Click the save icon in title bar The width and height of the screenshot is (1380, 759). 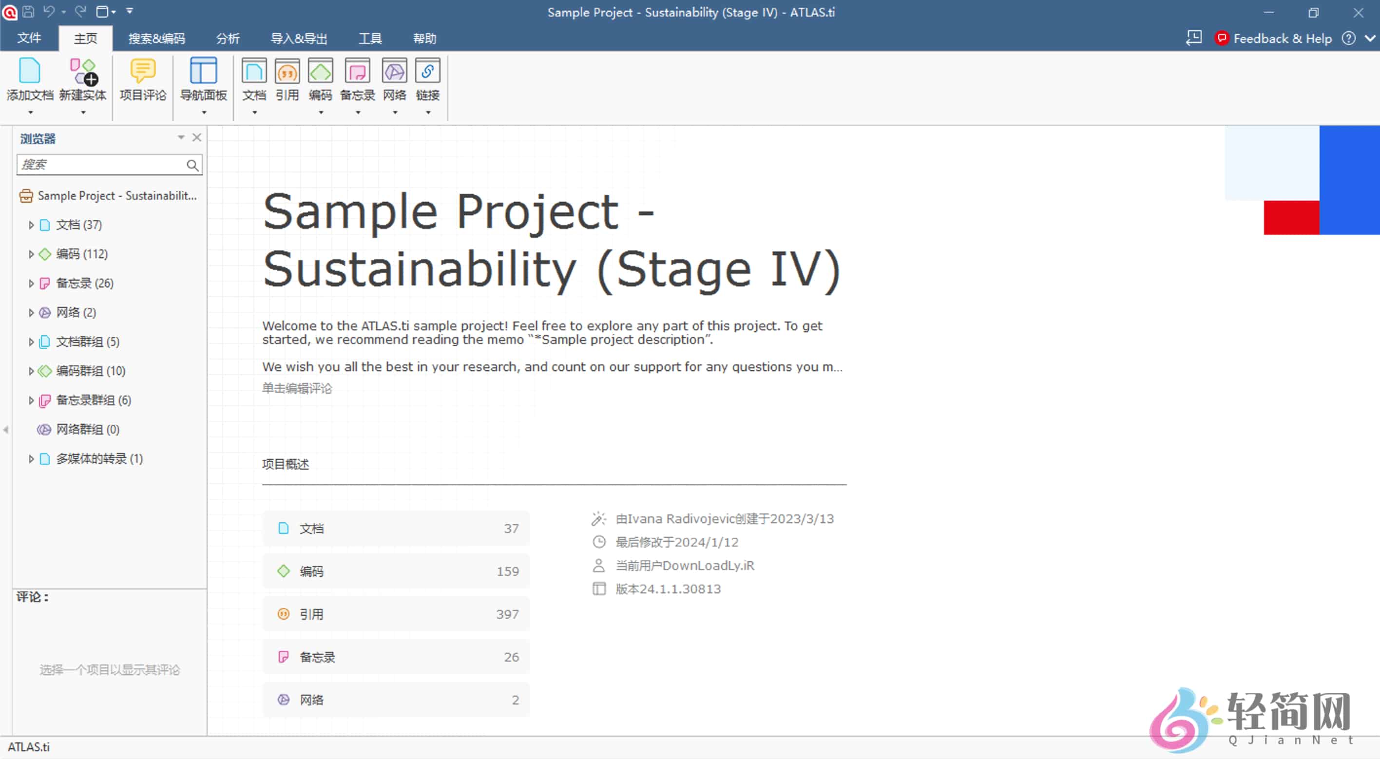[28, 11]
